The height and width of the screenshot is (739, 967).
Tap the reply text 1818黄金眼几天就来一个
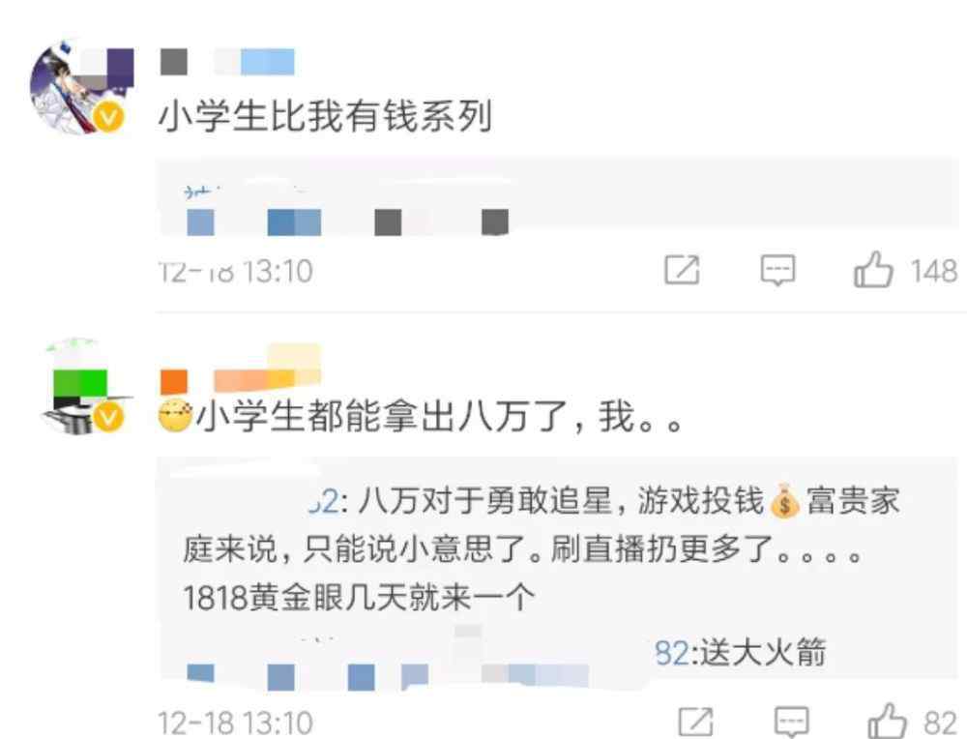(359, 598)
